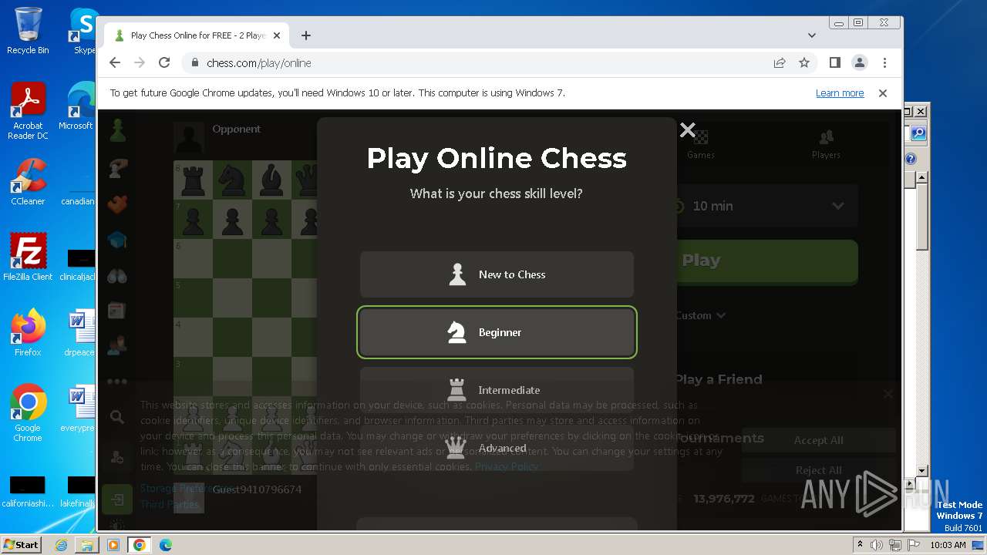Select the Advanced skill level
The height and width of the screenshot is (555, 987).
click(x=497, y=448)
